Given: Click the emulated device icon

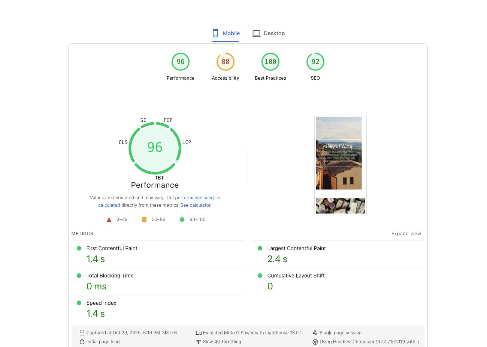Looking at the screenshot, I should coord(199,332).
